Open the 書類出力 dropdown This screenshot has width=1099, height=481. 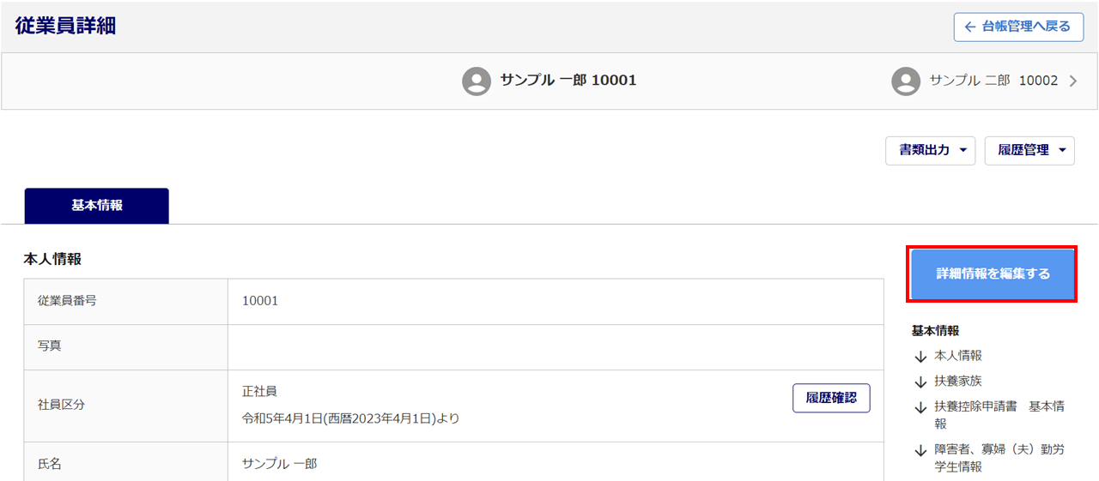pyautogui.click(x=931, y=150)
